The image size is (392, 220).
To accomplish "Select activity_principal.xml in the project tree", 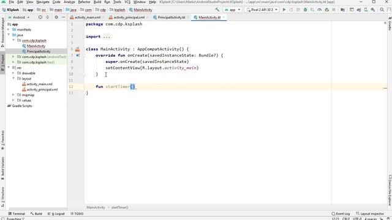I will coord(42,90).
